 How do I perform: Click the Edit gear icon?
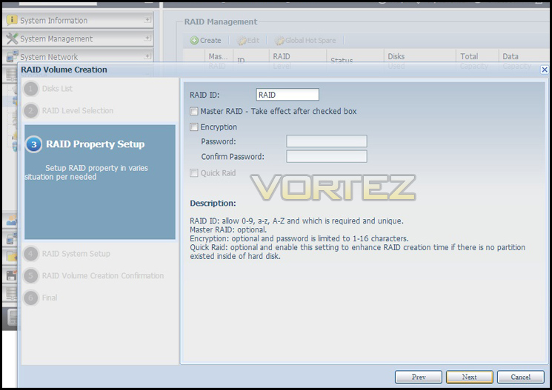click(x=242, y=41)
